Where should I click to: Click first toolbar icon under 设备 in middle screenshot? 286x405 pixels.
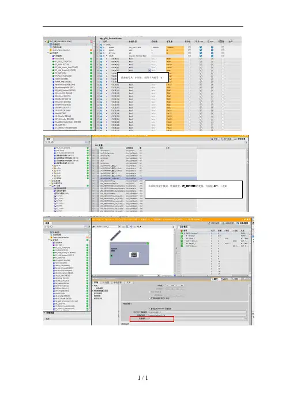pos(47,142)
